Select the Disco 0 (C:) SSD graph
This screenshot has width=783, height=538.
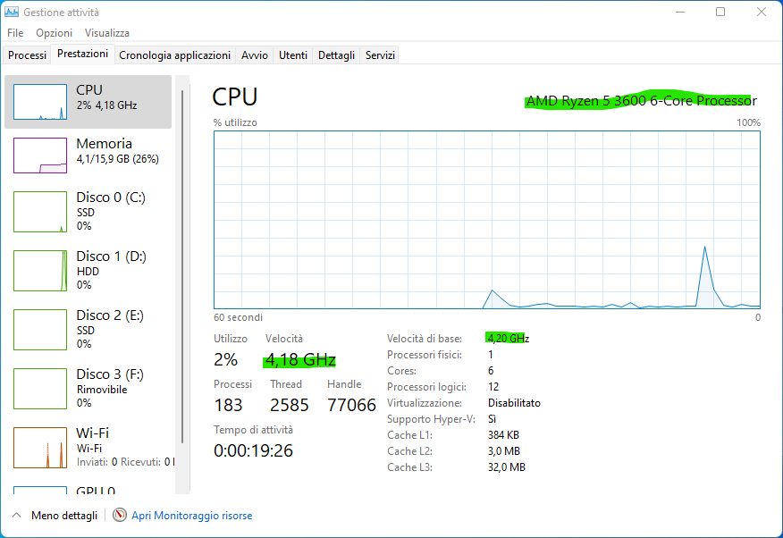(x=40, y=212)
